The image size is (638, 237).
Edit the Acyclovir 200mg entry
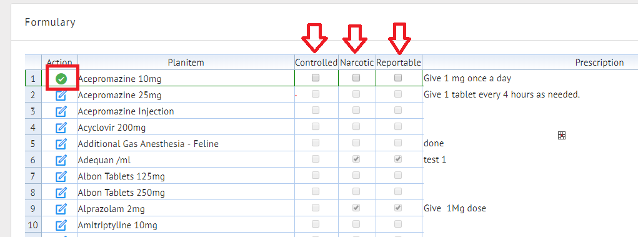pyautogui.click(x=61, y=128)
